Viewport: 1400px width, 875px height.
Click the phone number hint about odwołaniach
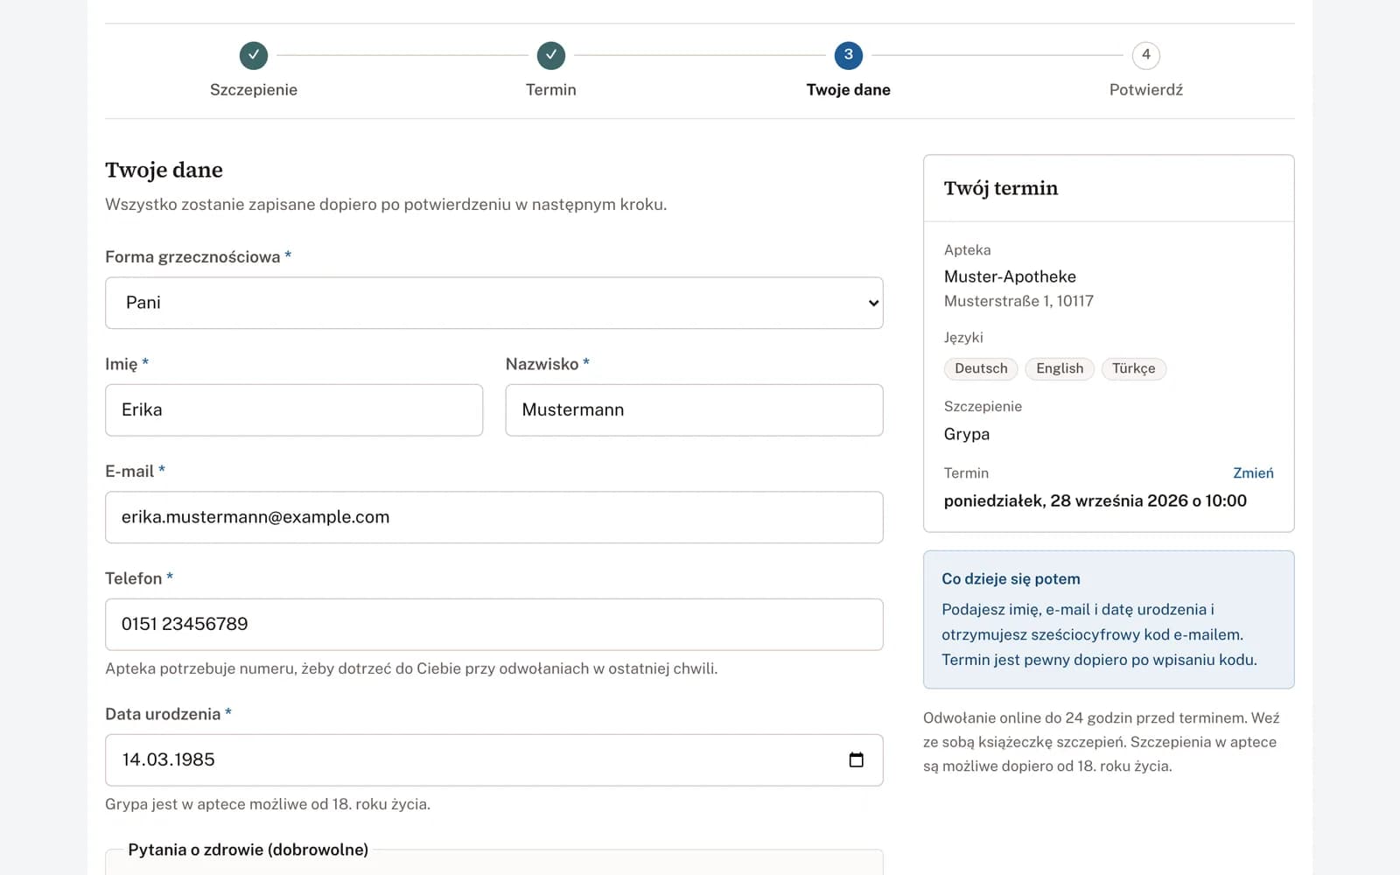coord(411,668)
